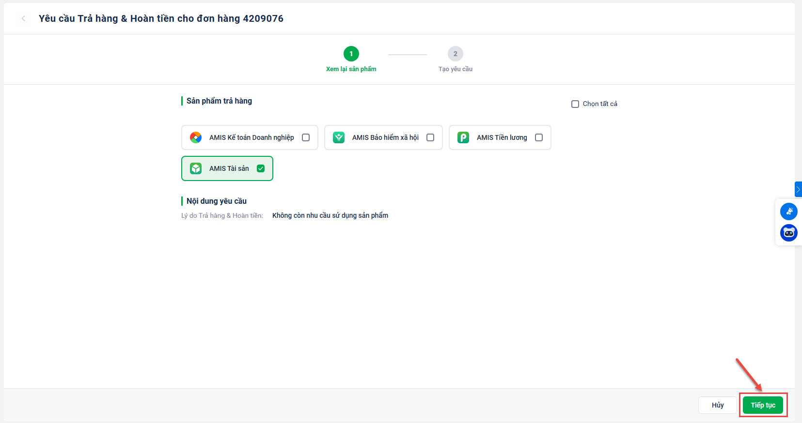The image size is (802, 423).
Task: Switch to the Tạo yêu cầu step label
Action: (x=455, y=69)
